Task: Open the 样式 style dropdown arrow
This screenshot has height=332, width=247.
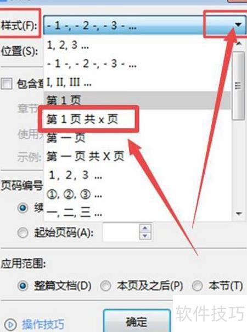Action: tap(238, 25)
